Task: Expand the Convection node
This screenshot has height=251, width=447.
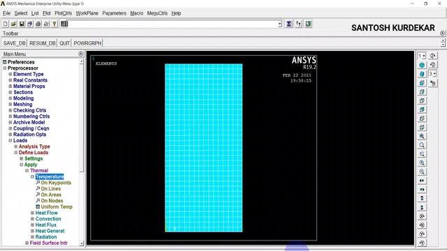Action: (x=32, y=219)
